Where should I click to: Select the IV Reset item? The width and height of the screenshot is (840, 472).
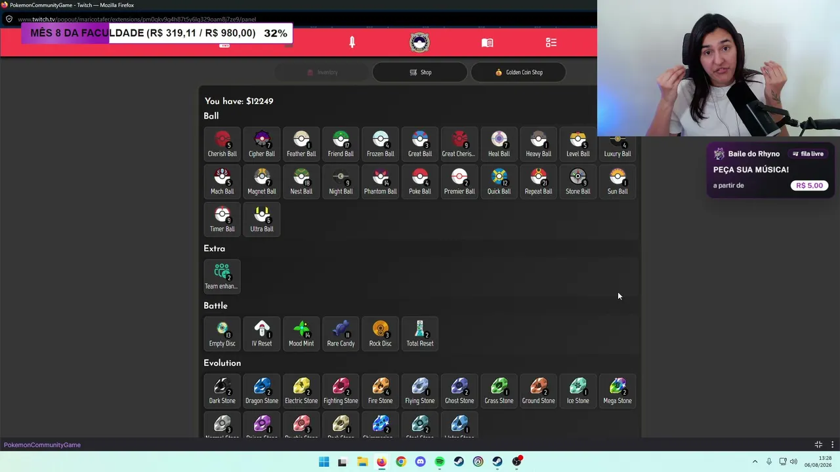click(262, 334)
